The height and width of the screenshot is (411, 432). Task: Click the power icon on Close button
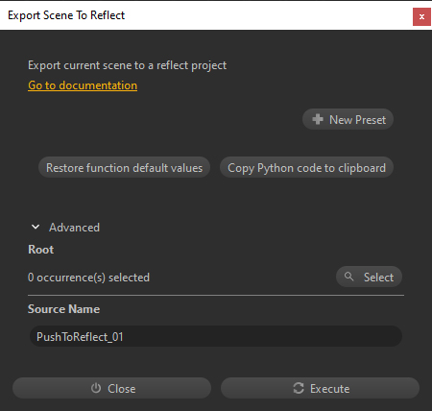click(96, 388)
